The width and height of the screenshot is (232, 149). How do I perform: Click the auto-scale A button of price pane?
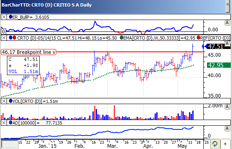point(227,44)
